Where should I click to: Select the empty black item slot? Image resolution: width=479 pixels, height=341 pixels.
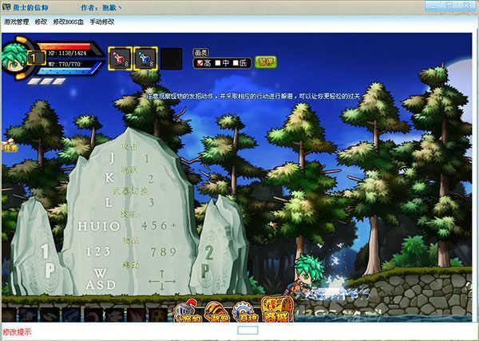tap(172, 58)
